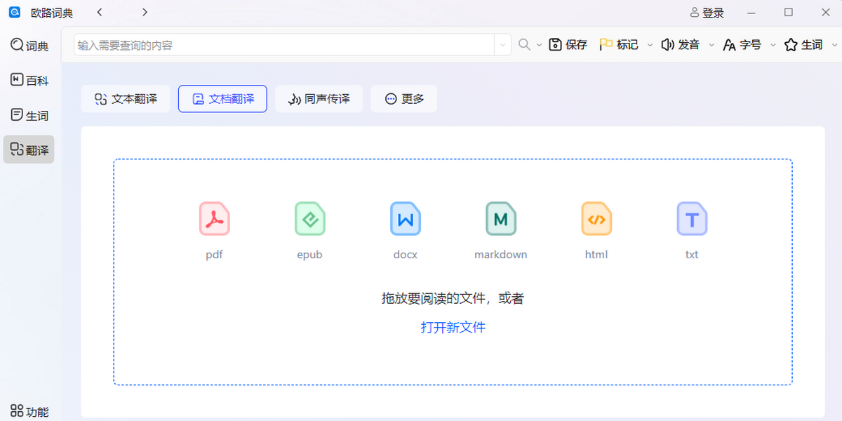Image resolution: width=842 pixels, height=421 pixels.
Task: Go to 词典 in the sidebar
Action: click(29, 46)
